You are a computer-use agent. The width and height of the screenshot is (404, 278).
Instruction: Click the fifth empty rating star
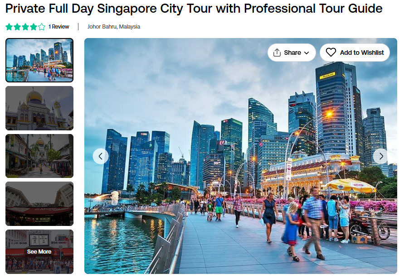tap(42, 27)
